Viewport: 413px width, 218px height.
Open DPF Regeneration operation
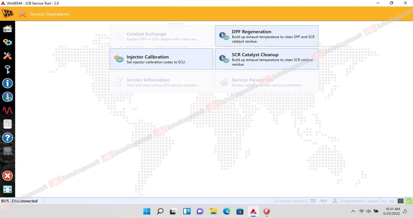point(267,36)
